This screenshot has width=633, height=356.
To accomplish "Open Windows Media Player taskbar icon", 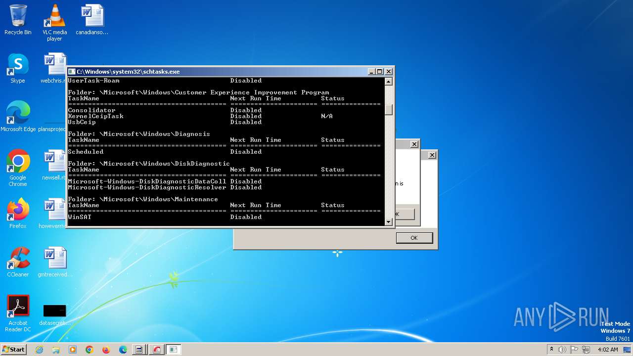I will [x=73, y=350].
